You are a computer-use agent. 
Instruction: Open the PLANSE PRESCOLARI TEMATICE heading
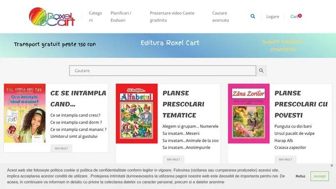183,104
